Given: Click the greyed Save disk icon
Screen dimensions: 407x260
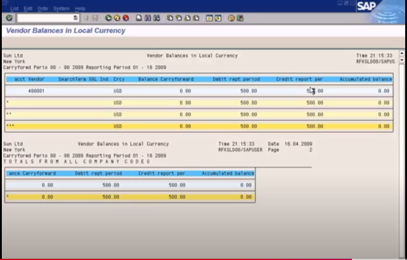Looking at the screenshot, I should pos(95,18).
